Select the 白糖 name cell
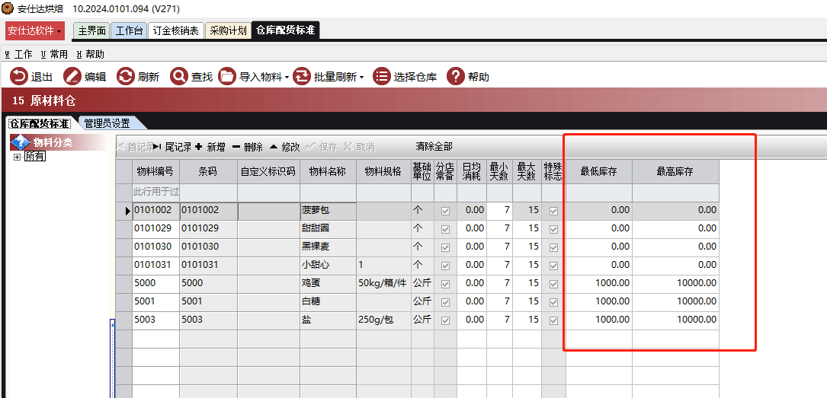This screenshot has width=827, height=398. 328,302
